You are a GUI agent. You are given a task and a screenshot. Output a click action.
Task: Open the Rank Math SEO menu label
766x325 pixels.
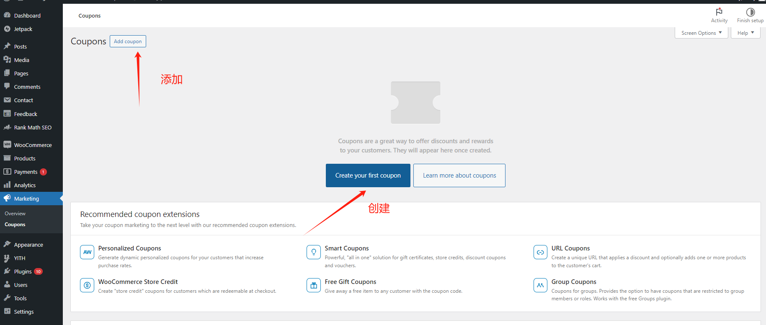[x=33, y=127]
